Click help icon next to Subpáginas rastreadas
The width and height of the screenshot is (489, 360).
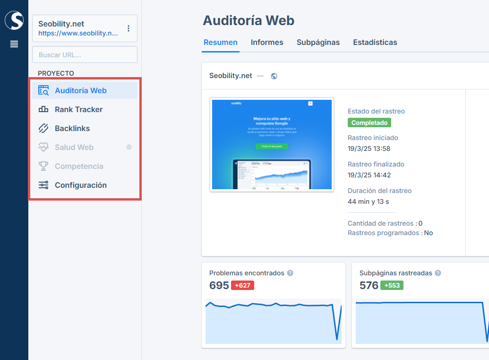coord(438,273)
